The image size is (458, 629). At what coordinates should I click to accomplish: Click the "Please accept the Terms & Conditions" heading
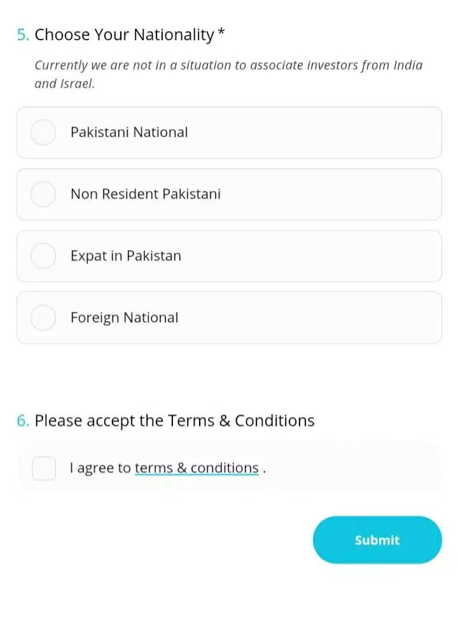(174, 421)
